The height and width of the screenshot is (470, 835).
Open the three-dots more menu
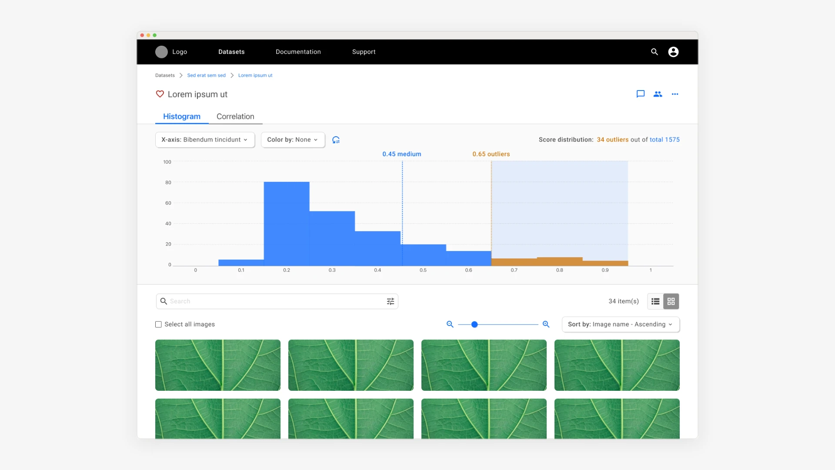[x=675, y=94]
